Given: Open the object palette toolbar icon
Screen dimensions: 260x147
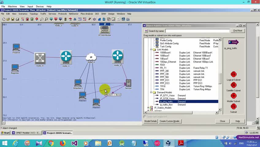Looking at the screenshot, I should [22, 19].
